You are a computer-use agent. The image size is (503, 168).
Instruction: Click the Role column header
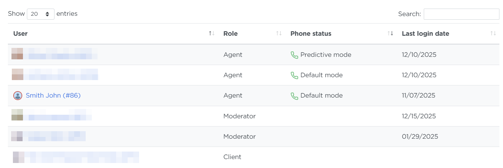coord(231,34)
